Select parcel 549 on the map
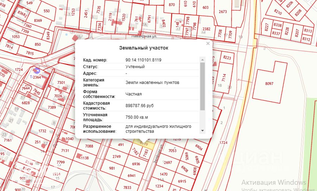317x191 pixels. pos(30,3)
